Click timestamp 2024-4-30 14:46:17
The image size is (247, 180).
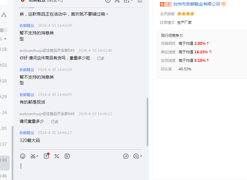[55, 133]
